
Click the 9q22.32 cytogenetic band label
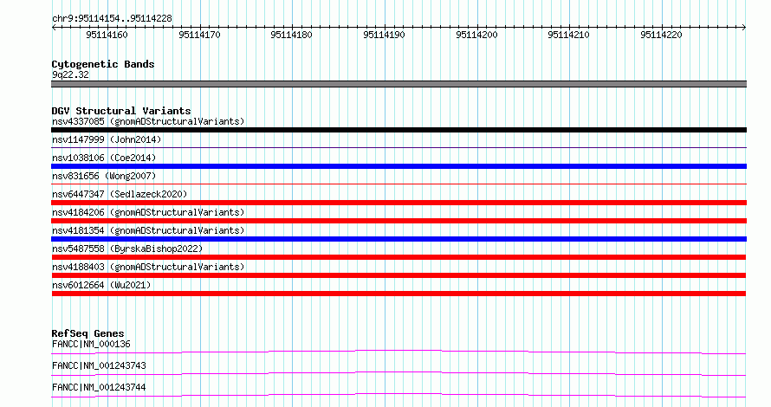[70, 74]
